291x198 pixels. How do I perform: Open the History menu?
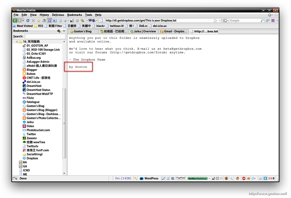click(44, 15)
